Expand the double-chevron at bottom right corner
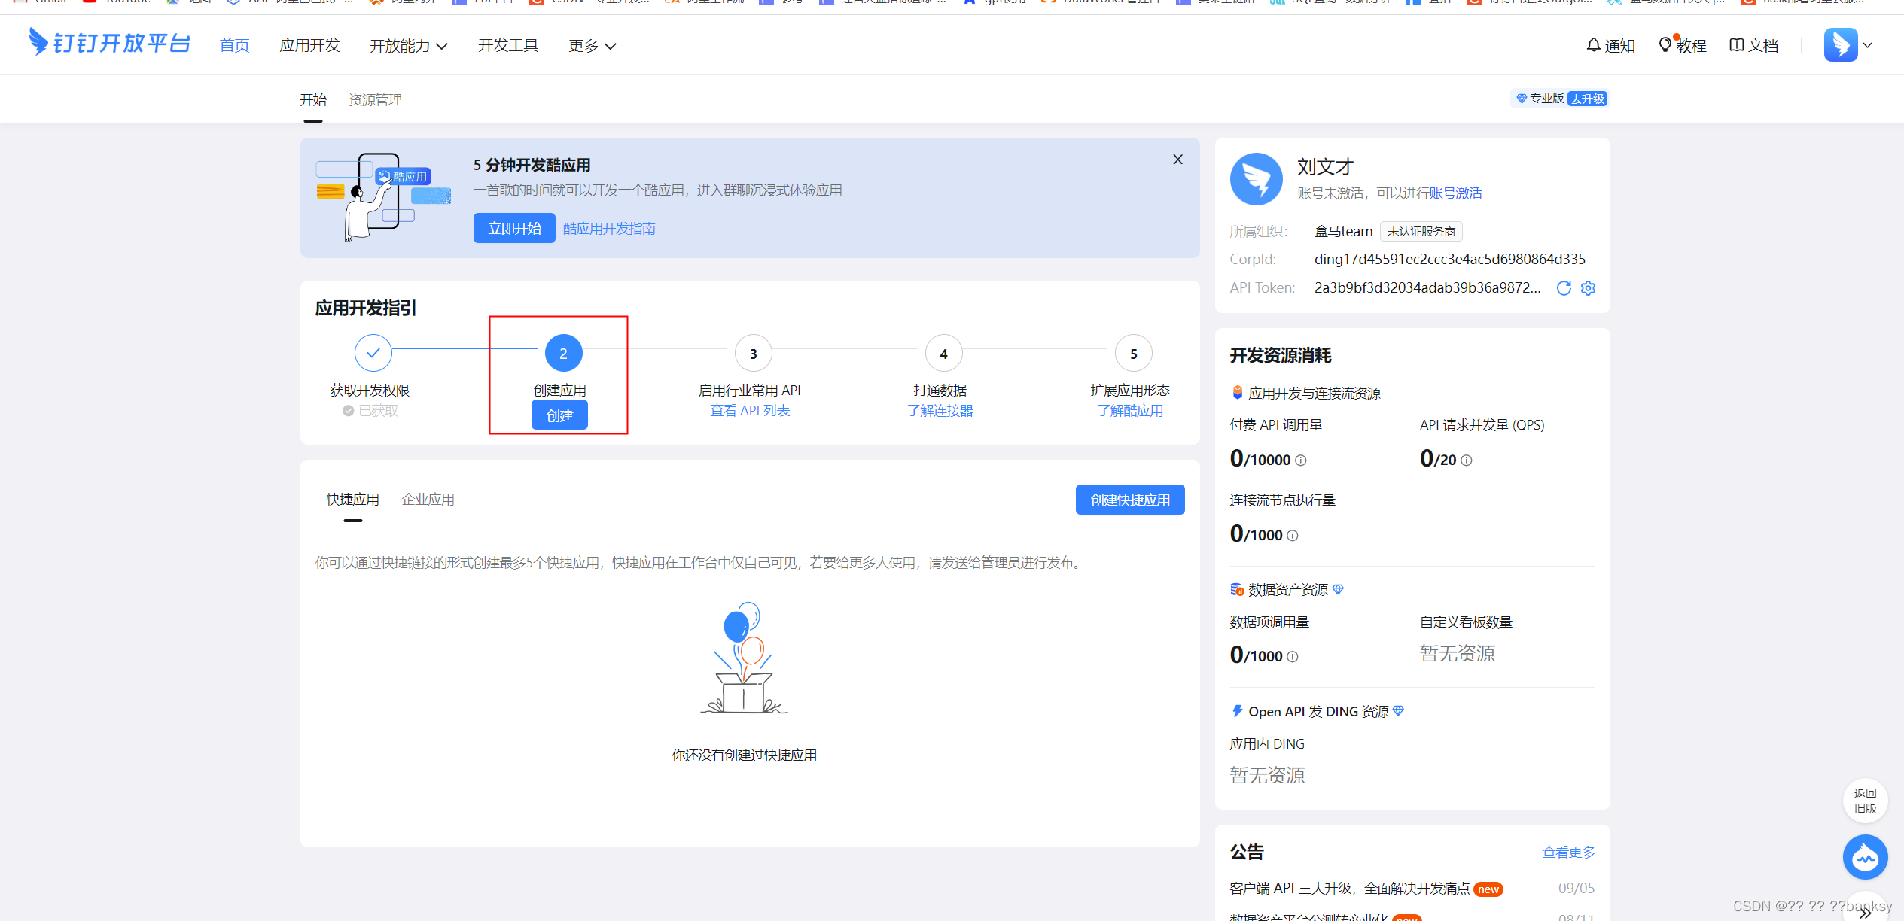 tap(1864, 913)
